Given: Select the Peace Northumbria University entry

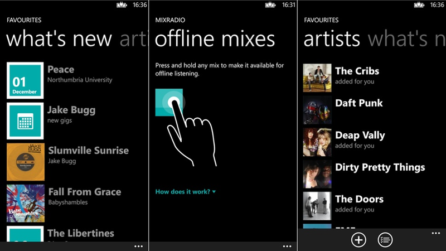Looking at the screenshot, I should coord(80,74).
